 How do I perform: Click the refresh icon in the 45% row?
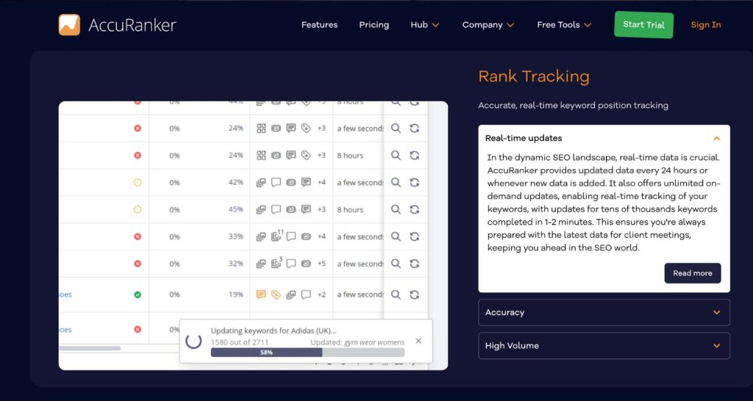pyautogui.click(x=415, y=209)
